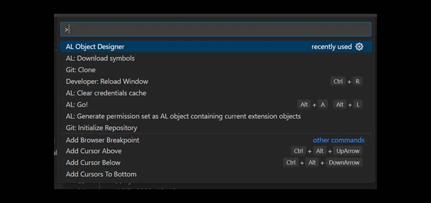Choose the Add Cursor Above command

pyautogui.click(x=215, y=151)
